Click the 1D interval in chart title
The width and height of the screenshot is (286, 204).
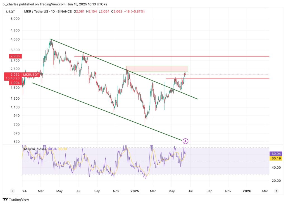coord(52,11)
